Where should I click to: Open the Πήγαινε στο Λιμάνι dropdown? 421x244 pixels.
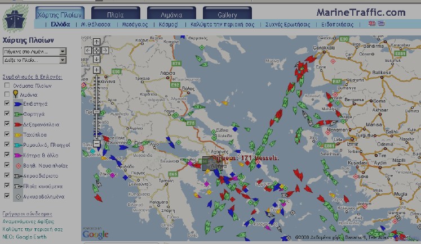click(x=34, y=51)
